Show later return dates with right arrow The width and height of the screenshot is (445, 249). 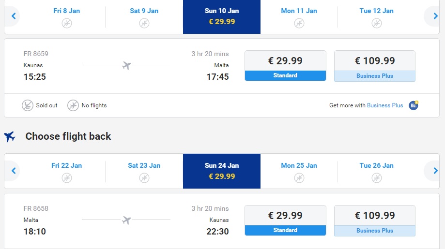click(435, 171)
